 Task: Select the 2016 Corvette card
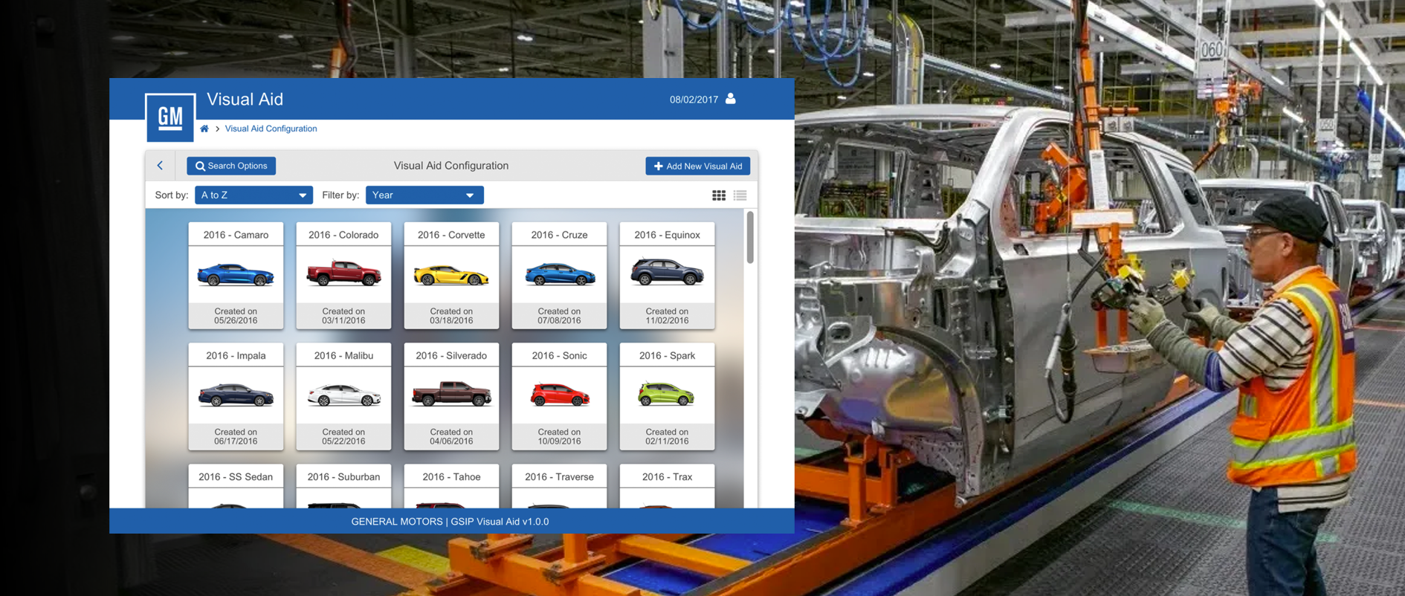451,276
